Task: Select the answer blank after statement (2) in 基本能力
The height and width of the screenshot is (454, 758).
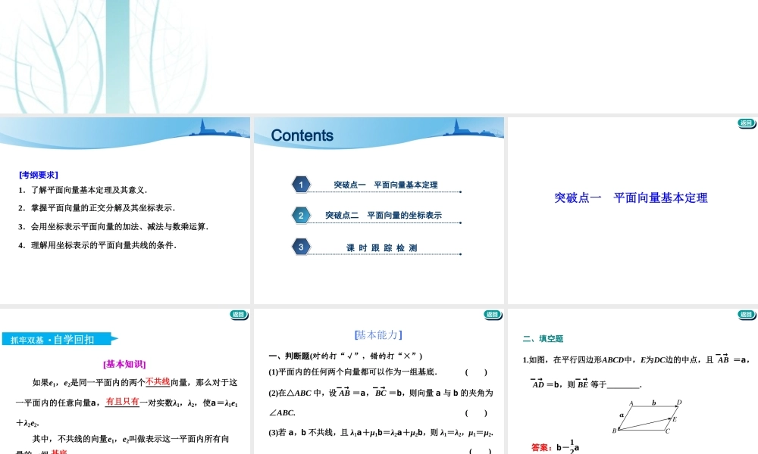Action: point(478,413)
